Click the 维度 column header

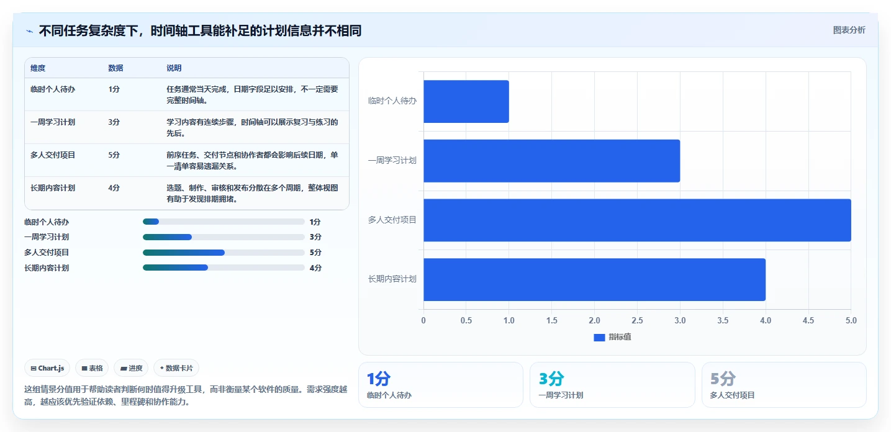click(38, 68)
